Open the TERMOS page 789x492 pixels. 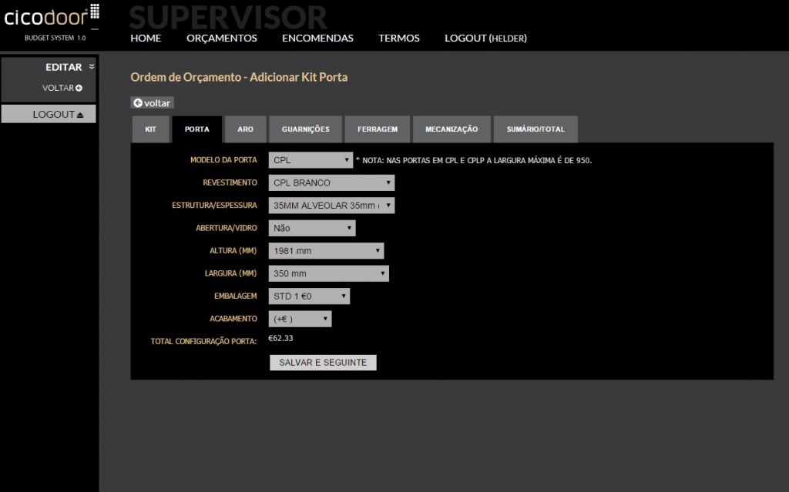(x=399, y=38)
